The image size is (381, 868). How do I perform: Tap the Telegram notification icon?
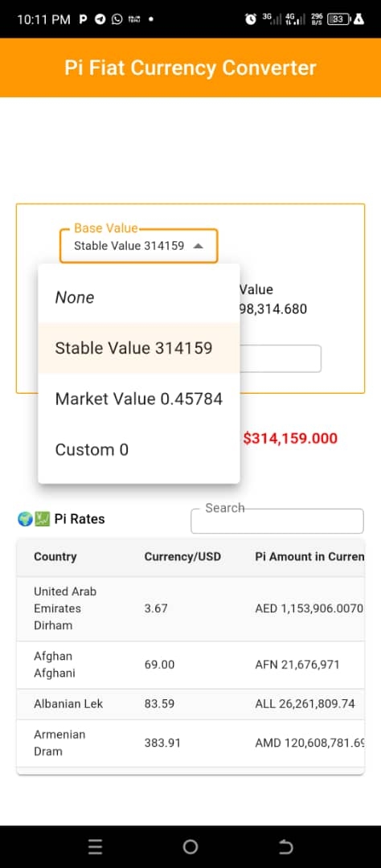pos(100,19)
